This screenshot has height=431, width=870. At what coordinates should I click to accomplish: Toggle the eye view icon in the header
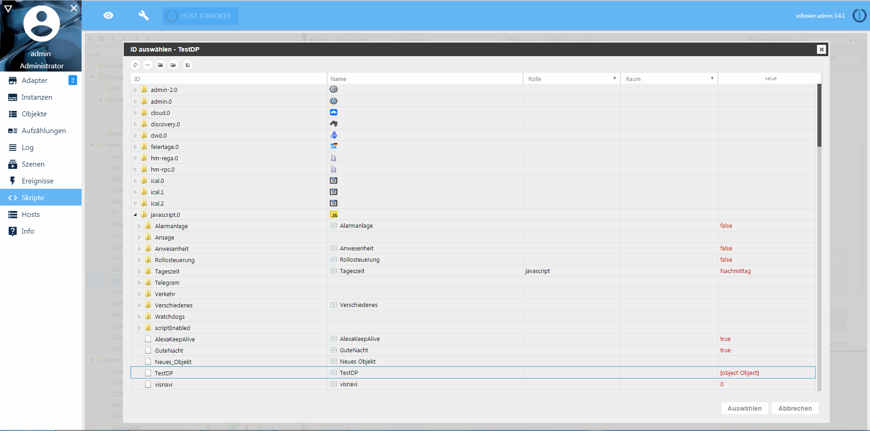[108, 15]
